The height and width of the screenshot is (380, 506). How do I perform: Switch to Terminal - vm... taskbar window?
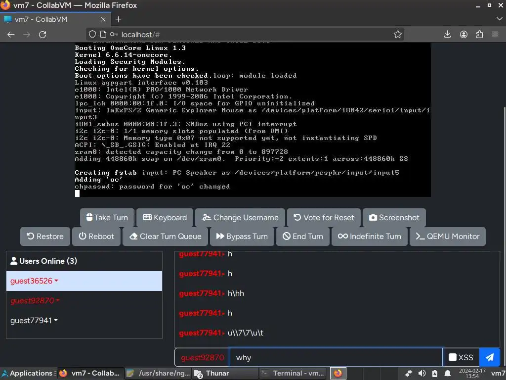(x=293, y=373)
